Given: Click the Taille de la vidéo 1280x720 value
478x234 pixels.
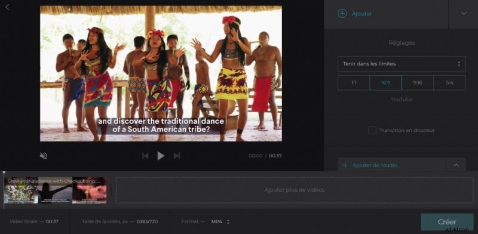Looking at the screenshot, I should pyautogui.click(x=147, y=222).
